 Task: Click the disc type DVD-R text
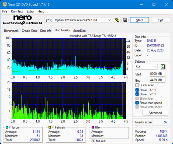click(x=151, y=41)
